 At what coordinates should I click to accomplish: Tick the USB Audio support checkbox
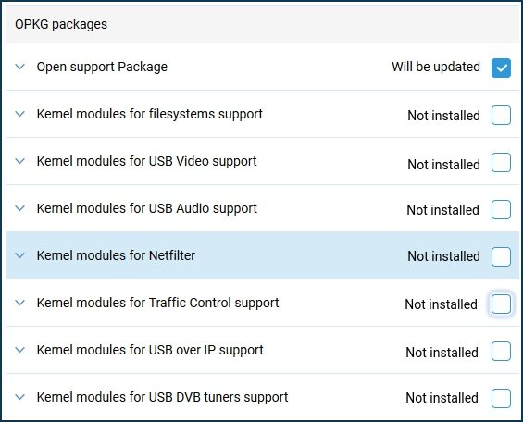[501, 210]
